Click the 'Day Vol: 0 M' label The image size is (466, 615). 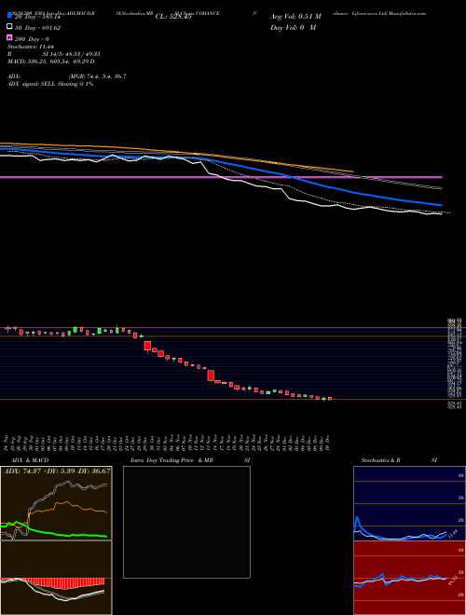(x=293, y=27)
